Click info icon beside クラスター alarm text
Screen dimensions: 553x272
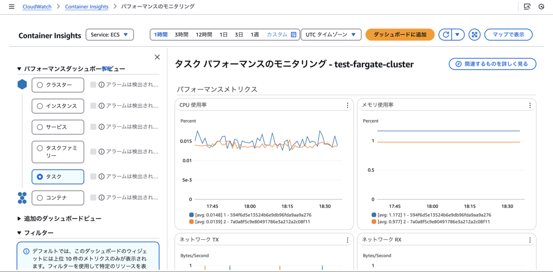tap(101, 85)
